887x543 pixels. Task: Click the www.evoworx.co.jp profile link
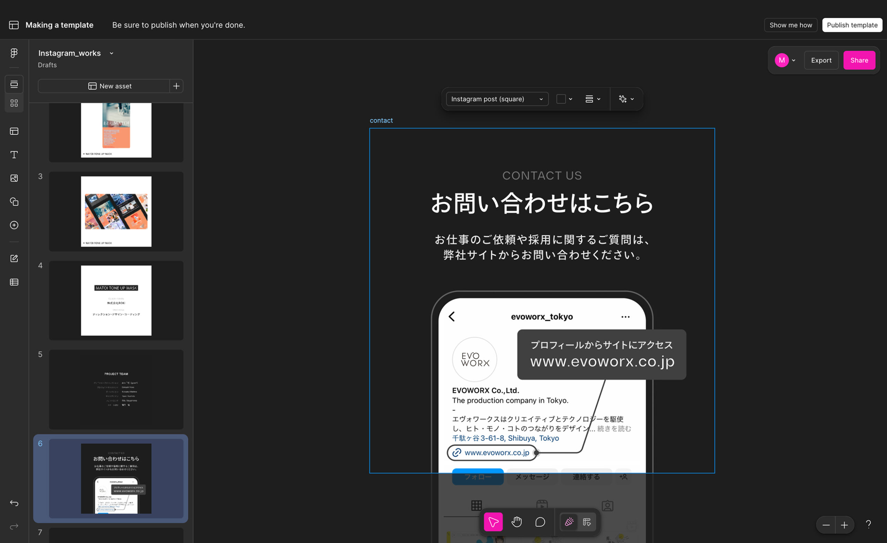(492, 453)
